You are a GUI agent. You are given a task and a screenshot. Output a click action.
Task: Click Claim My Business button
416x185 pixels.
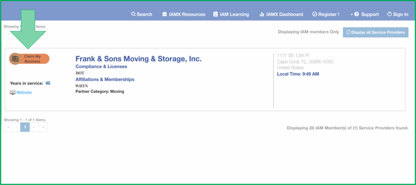point(29,59)
